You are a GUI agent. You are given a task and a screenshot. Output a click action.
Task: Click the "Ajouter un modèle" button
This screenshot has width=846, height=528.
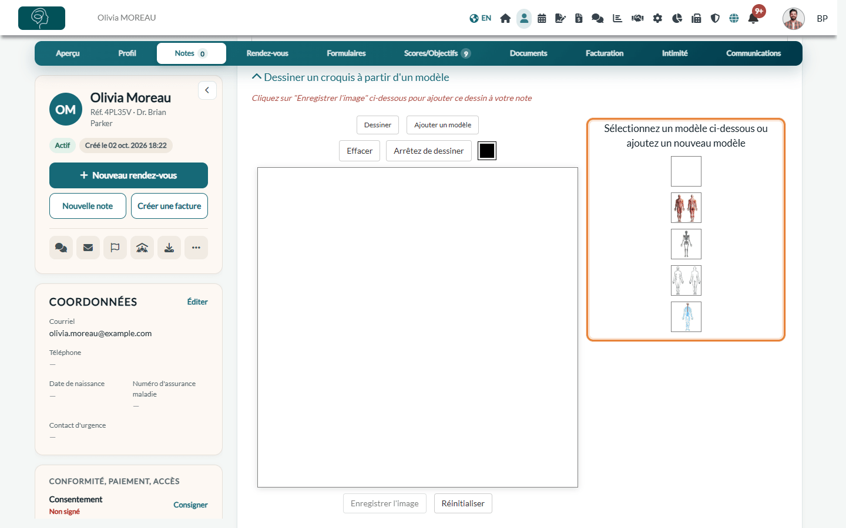443,125
